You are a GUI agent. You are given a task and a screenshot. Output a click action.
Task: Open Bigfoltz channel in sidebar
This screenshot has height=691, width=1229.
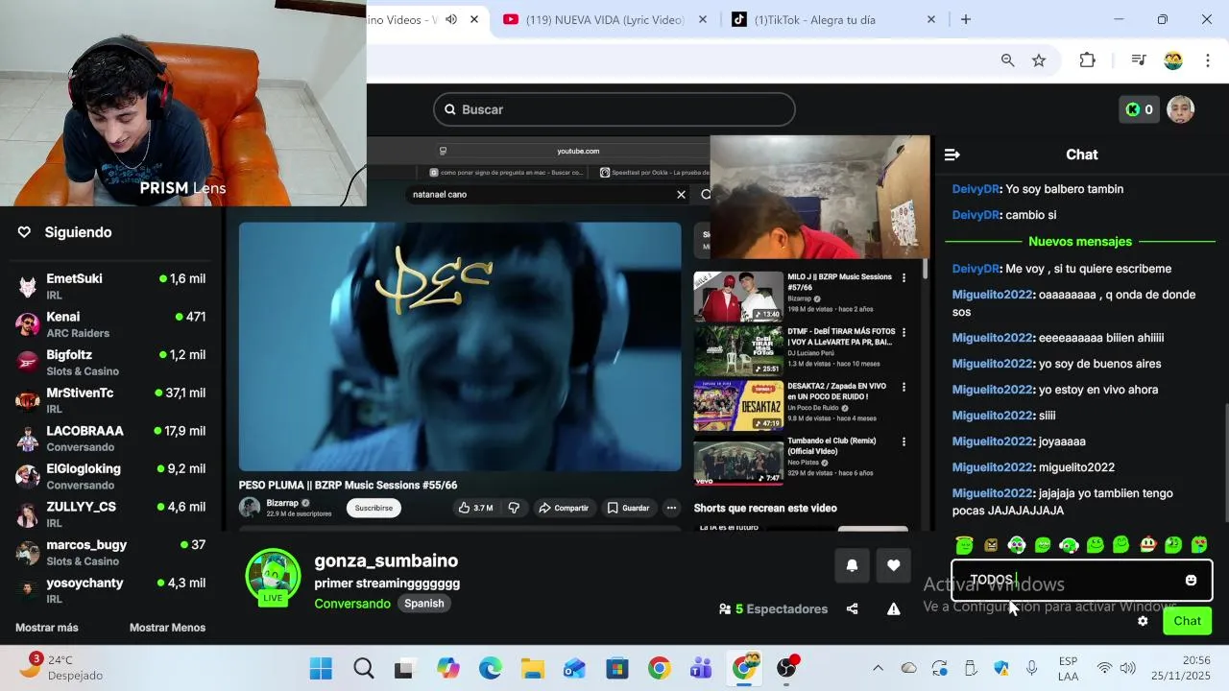110,362
